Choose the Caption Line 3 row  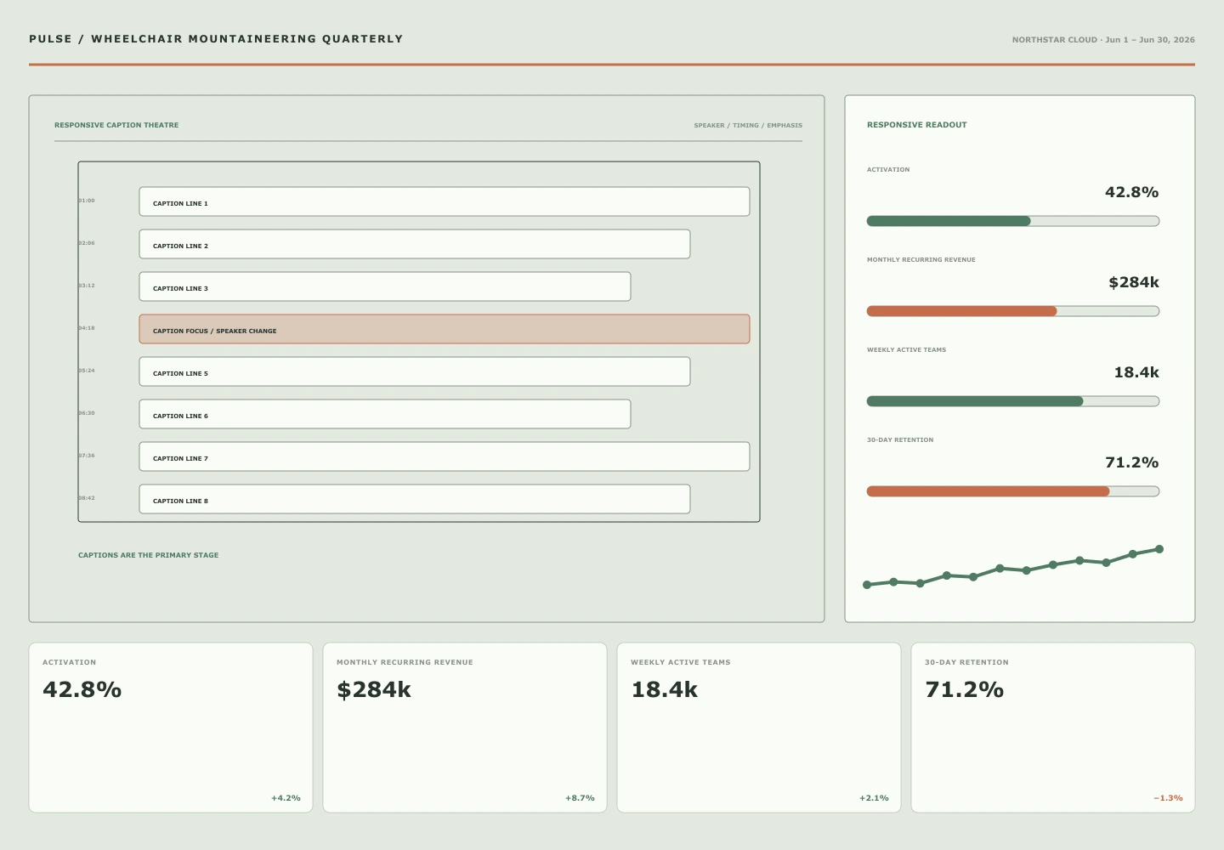pyautogui.click(x=385, y=286)
